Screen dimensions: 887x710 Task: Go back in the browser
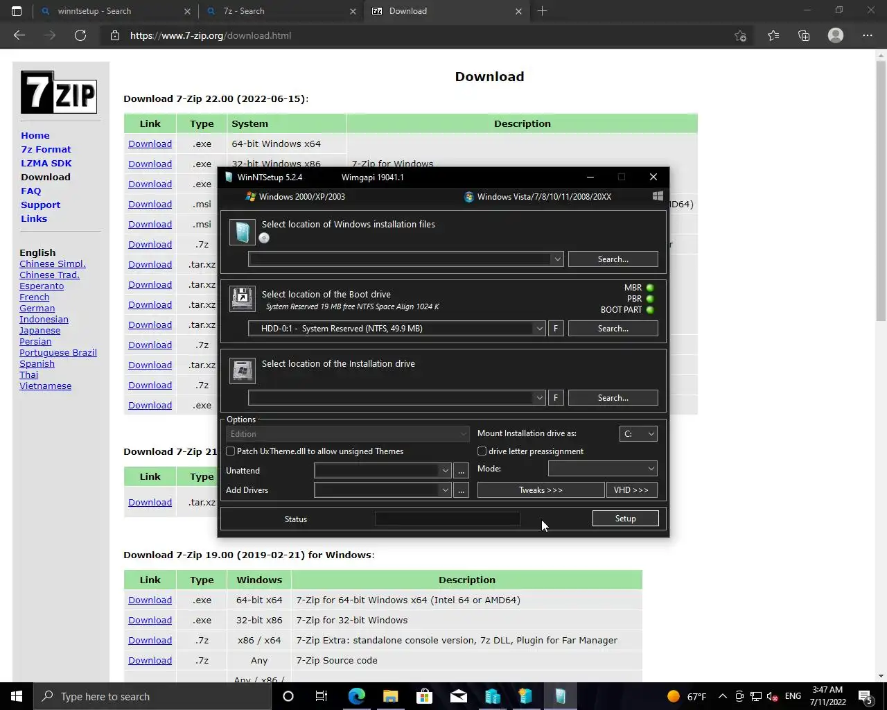click(x=19, y=35)
